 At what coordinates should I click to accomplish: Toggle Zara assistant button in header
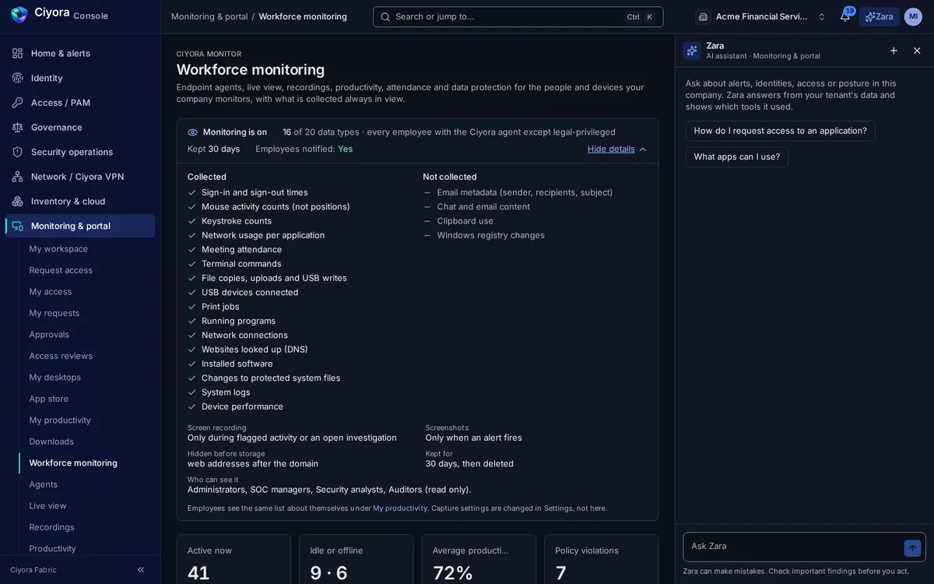pyautogui.click(x=880, y=16)
